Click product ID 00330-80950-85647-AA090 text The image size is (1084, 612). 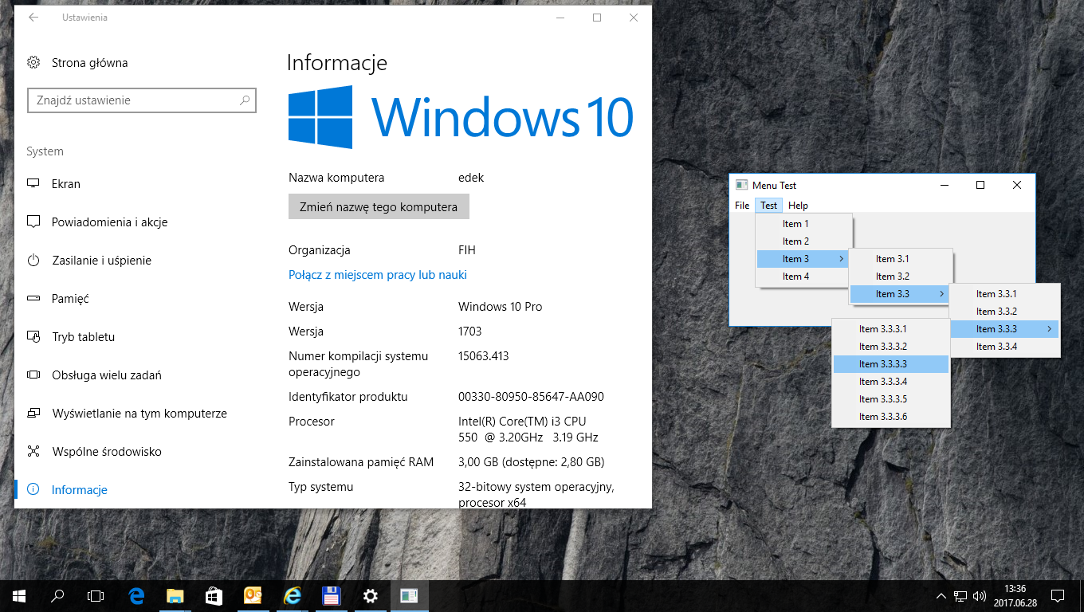531,397
